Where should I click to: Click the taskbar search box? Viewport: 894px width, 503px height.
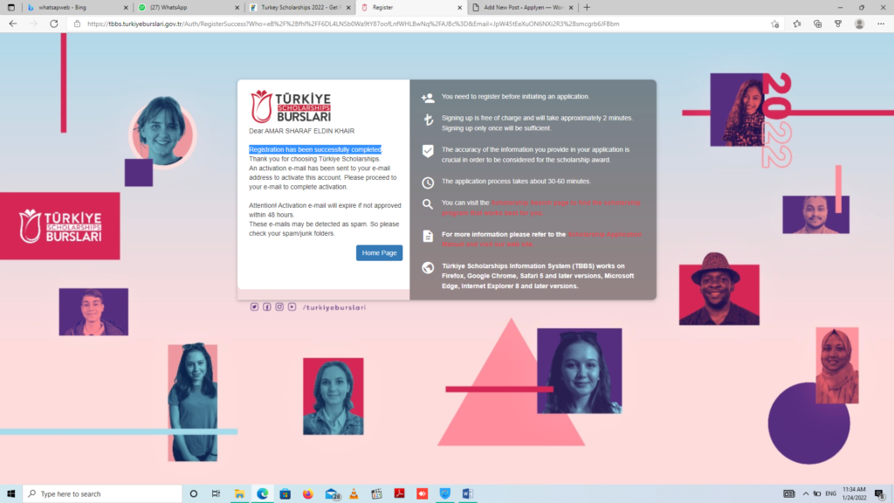(x=103, y=494)
